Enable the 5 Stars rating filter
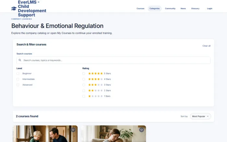This screenshot has width=227, height=142. pyautogui.click(x=84, y=74)
